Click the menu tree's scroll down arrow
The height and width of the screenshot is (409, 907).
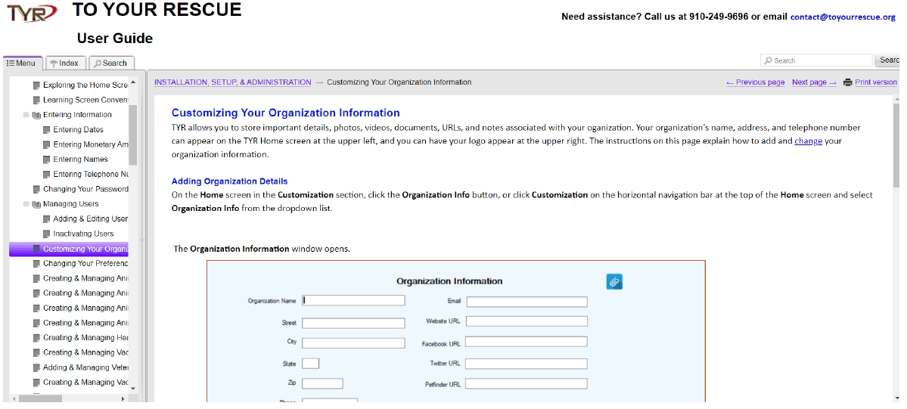(x=133, y=389)
